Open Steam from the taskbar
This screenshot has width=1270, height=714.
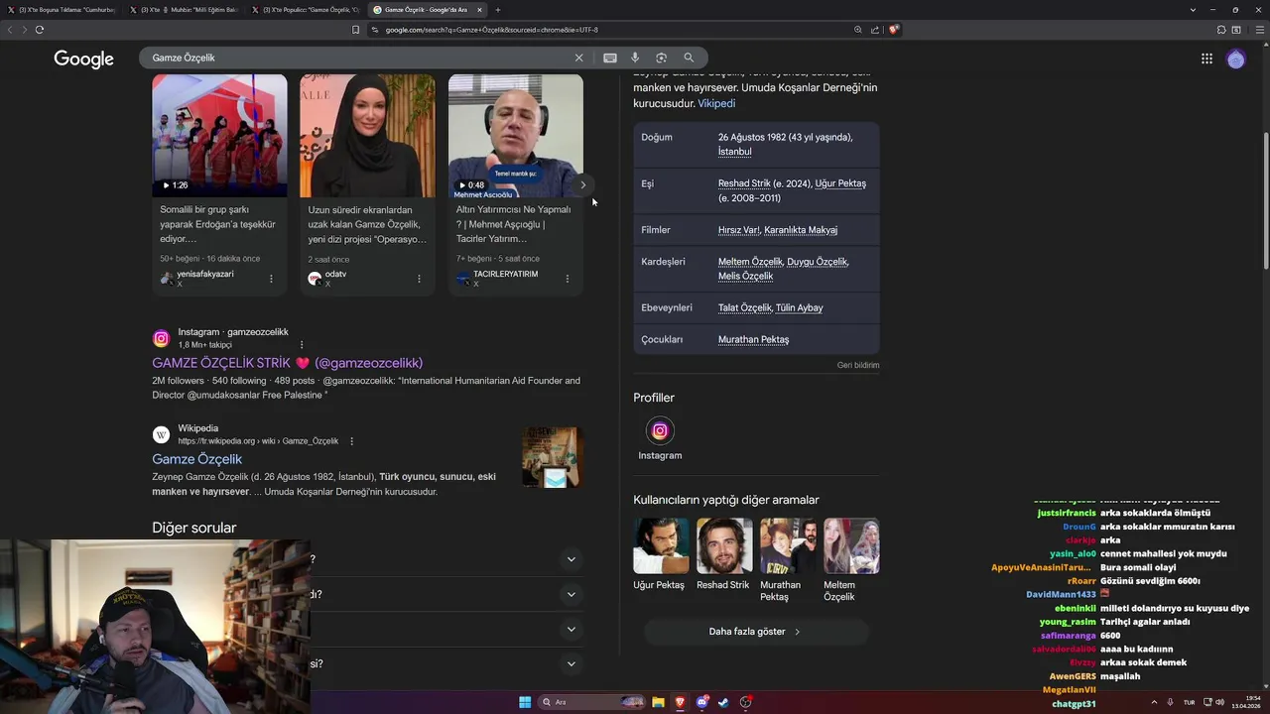pyautogui.click(x=723, y=702)
